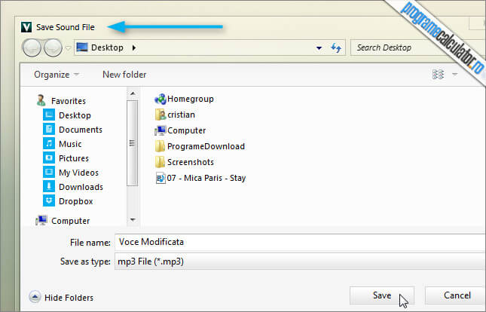Viewport: 486px width, 312px height.
Task: Click the Hide Folders arrow icon
Action: [35, 297]
